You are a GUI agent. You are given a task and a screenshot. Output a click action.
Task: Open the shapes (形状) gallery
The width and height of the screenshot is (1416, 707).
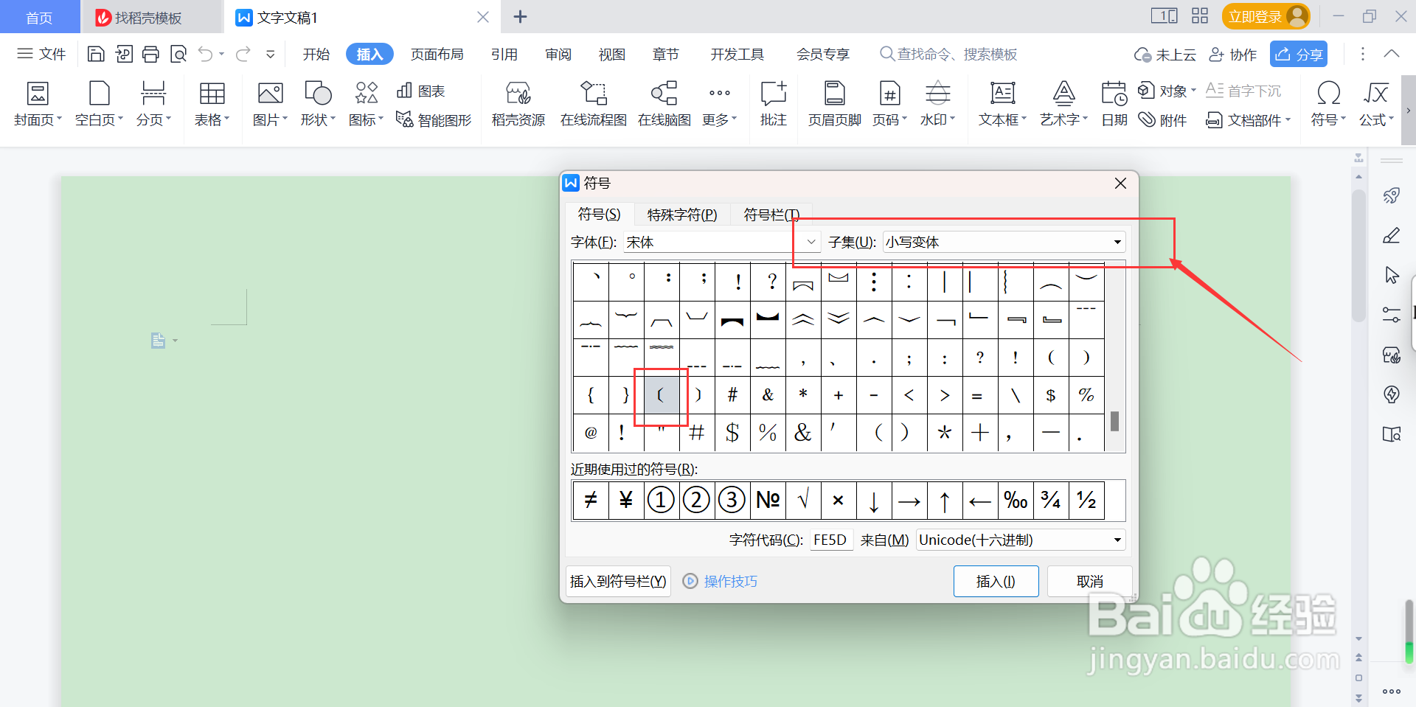(318, 103)
